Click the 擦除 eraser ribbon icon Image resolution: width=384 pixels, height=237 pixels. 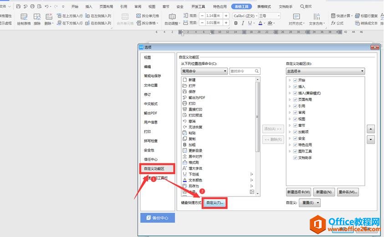(37, 16)
